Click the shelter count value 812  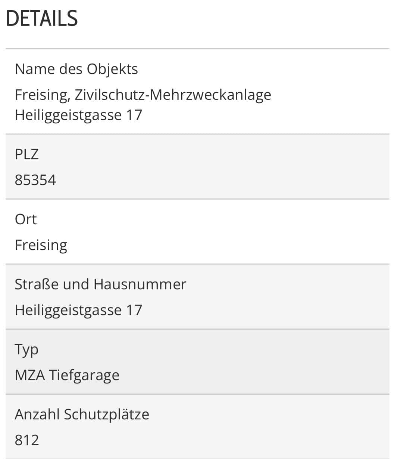[27, 440]
